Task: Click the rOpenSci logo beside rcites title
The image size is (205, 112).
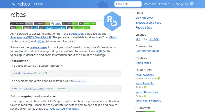Action: tap(14, 4)
